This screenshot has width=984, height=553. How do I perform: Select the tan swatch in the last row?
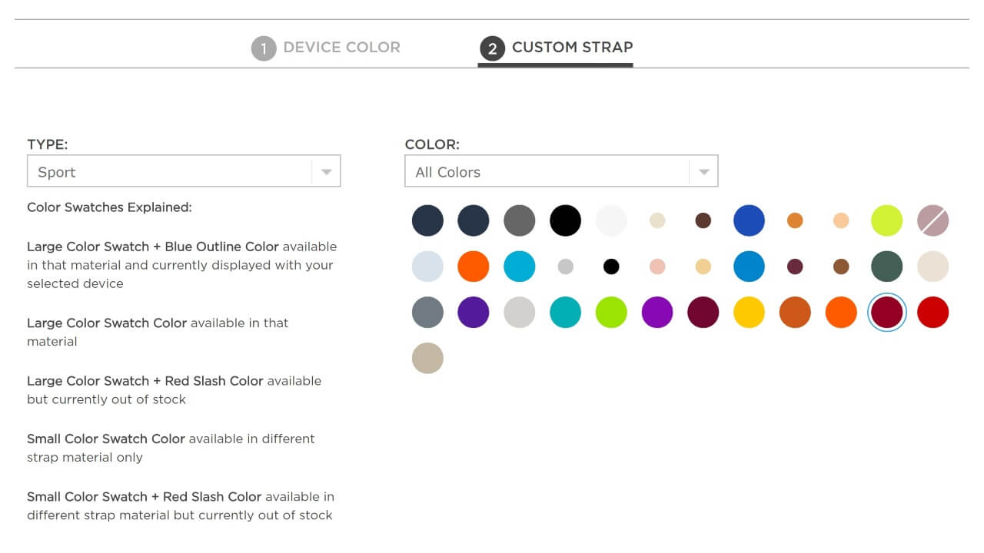pos(427,358)
